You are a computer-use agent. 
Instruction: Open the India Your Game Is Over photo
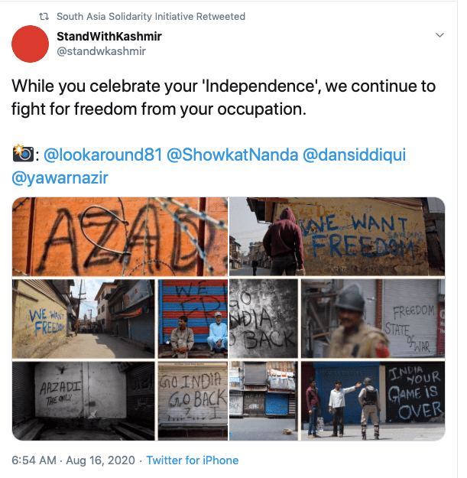click(414, 401)
